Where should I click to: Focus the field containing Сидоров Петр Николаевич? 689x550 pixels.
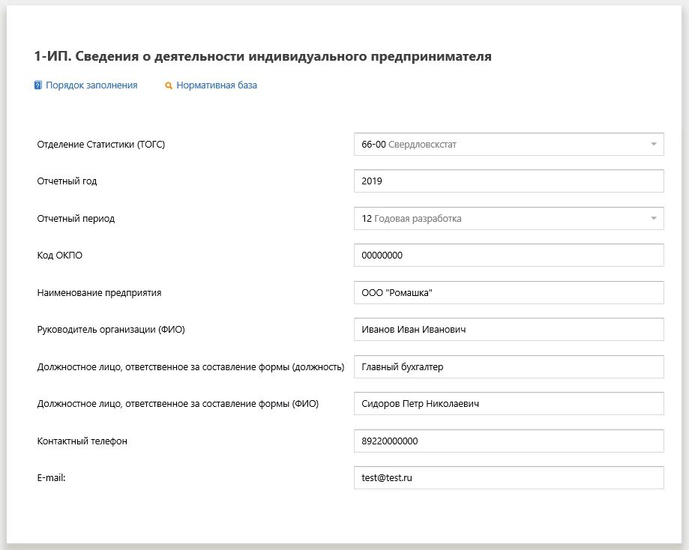click(x=509, y=404)
